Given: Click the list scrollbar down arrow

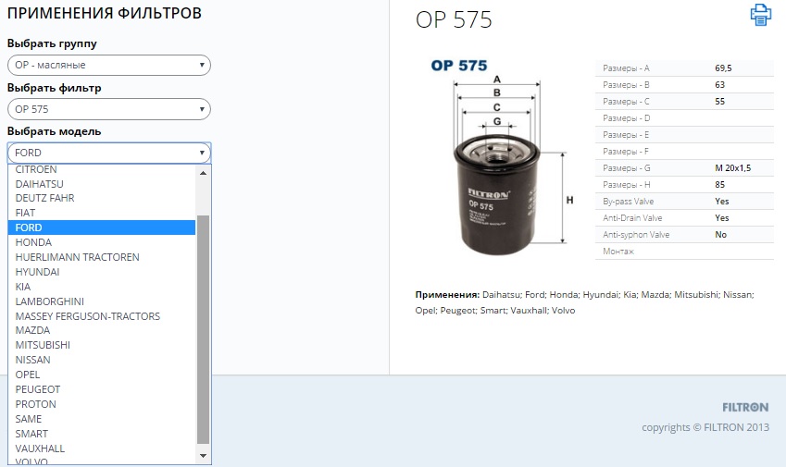Looking at the screenshot, I should click(x=203, y=456).
